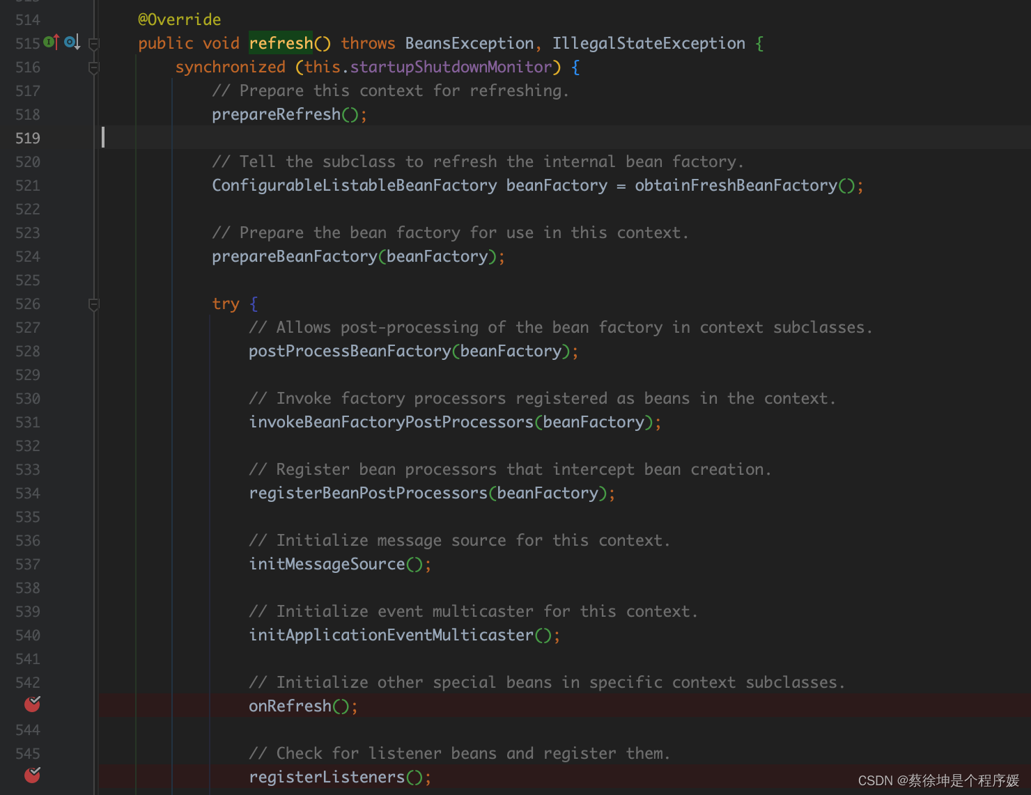The height and width of the screenshot is (795, 1031).
Task: Click initApplicationEventMulticaster() call
Action: point(400,635)
